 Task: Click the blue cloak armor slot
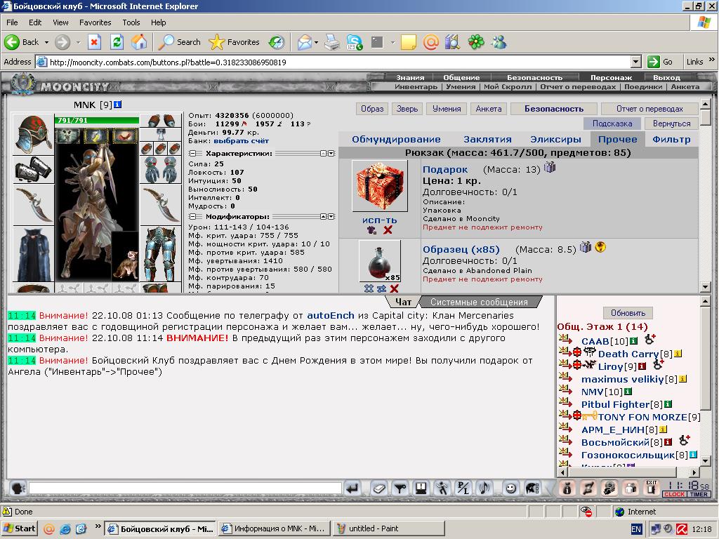point(33,253)
